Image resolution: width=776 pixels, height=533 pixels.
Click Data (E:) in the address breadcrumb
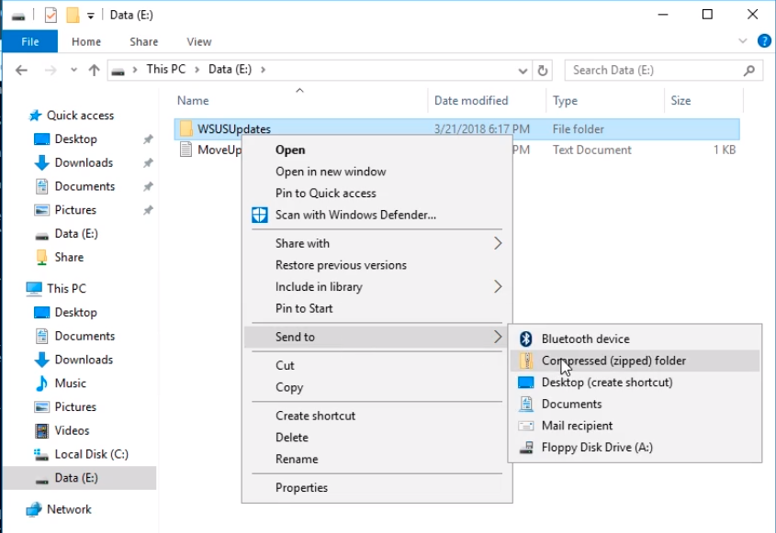pyautogui.click(x=230, y=69)
